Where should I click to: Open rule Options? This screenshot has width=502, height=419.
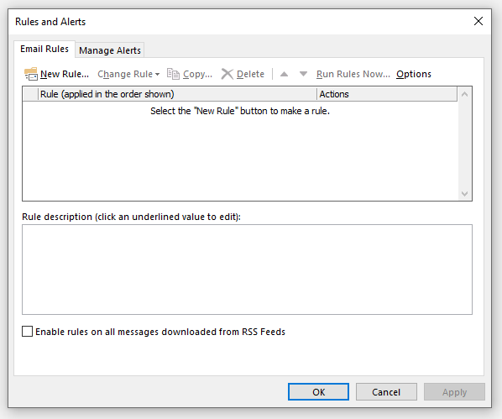pos(414,74)
